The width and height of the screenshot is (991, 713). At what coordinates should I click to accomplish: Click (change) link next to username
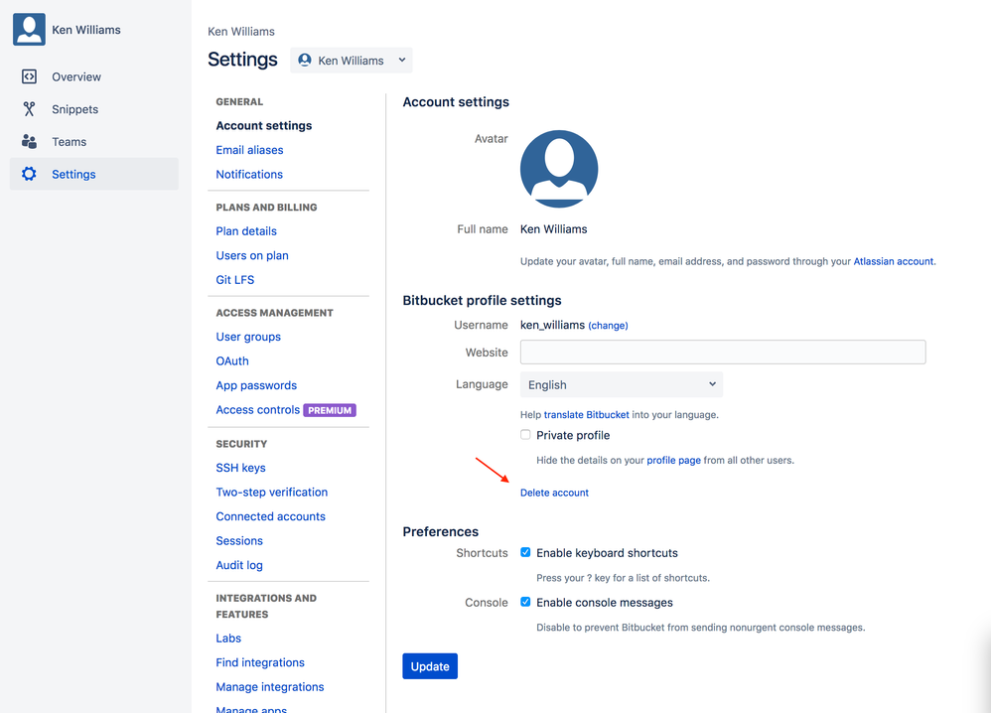click(608, 326)
